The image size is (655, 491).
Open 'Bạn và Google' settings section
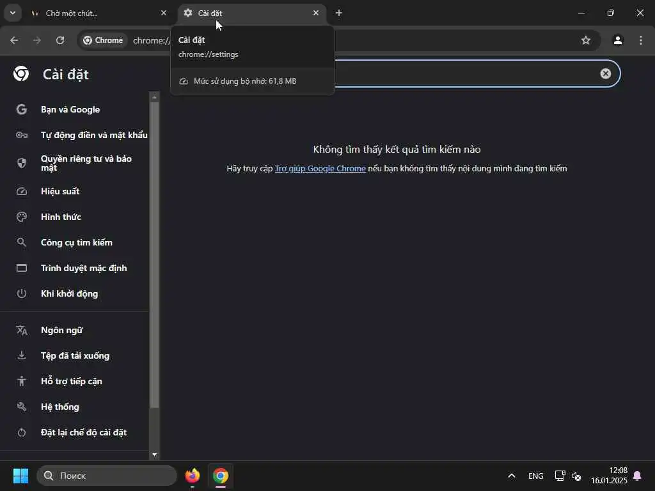(74, 109)
